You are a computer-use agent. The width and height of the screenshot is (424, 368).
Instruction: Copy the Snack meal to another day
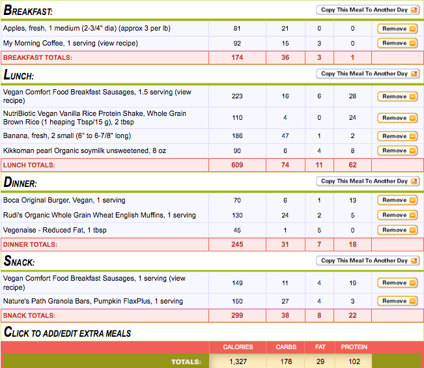click(x=368, y=261)
